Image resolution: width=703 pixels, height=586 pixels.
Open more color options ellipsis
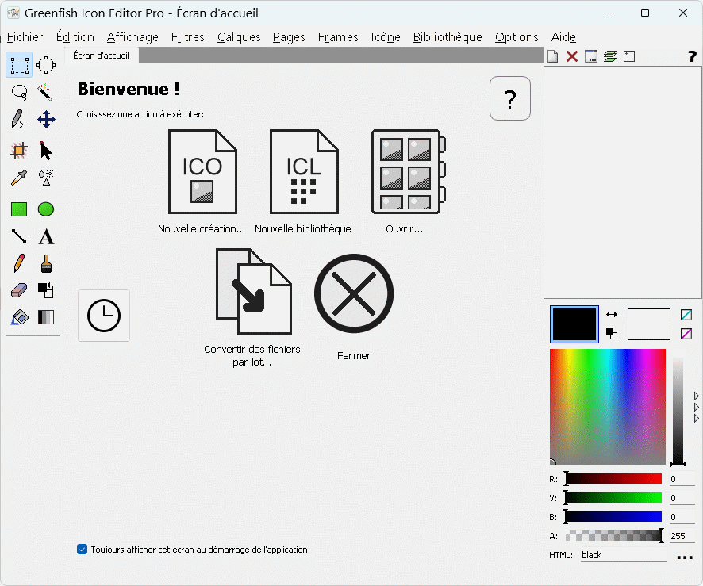click(685, 557)
